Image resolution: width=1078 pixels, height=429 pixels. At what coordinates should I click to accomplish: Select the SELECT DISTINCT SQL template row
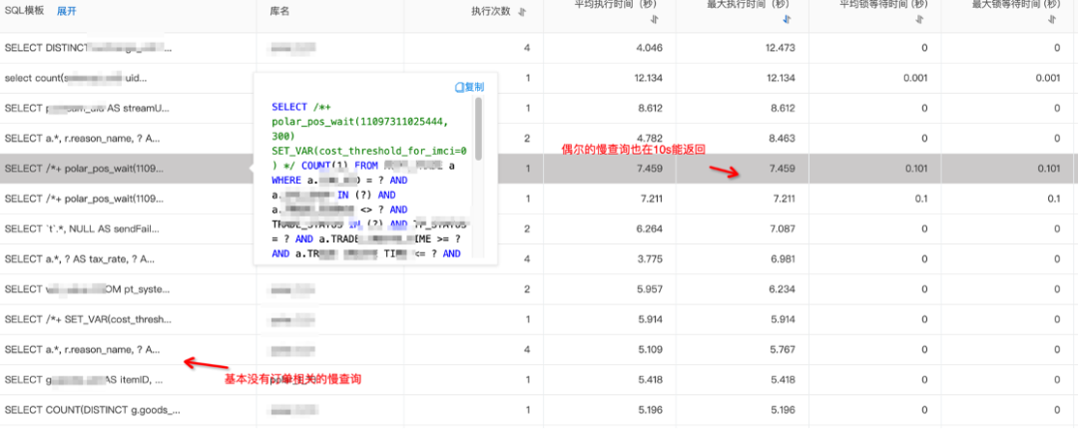(x=88, y=48)
